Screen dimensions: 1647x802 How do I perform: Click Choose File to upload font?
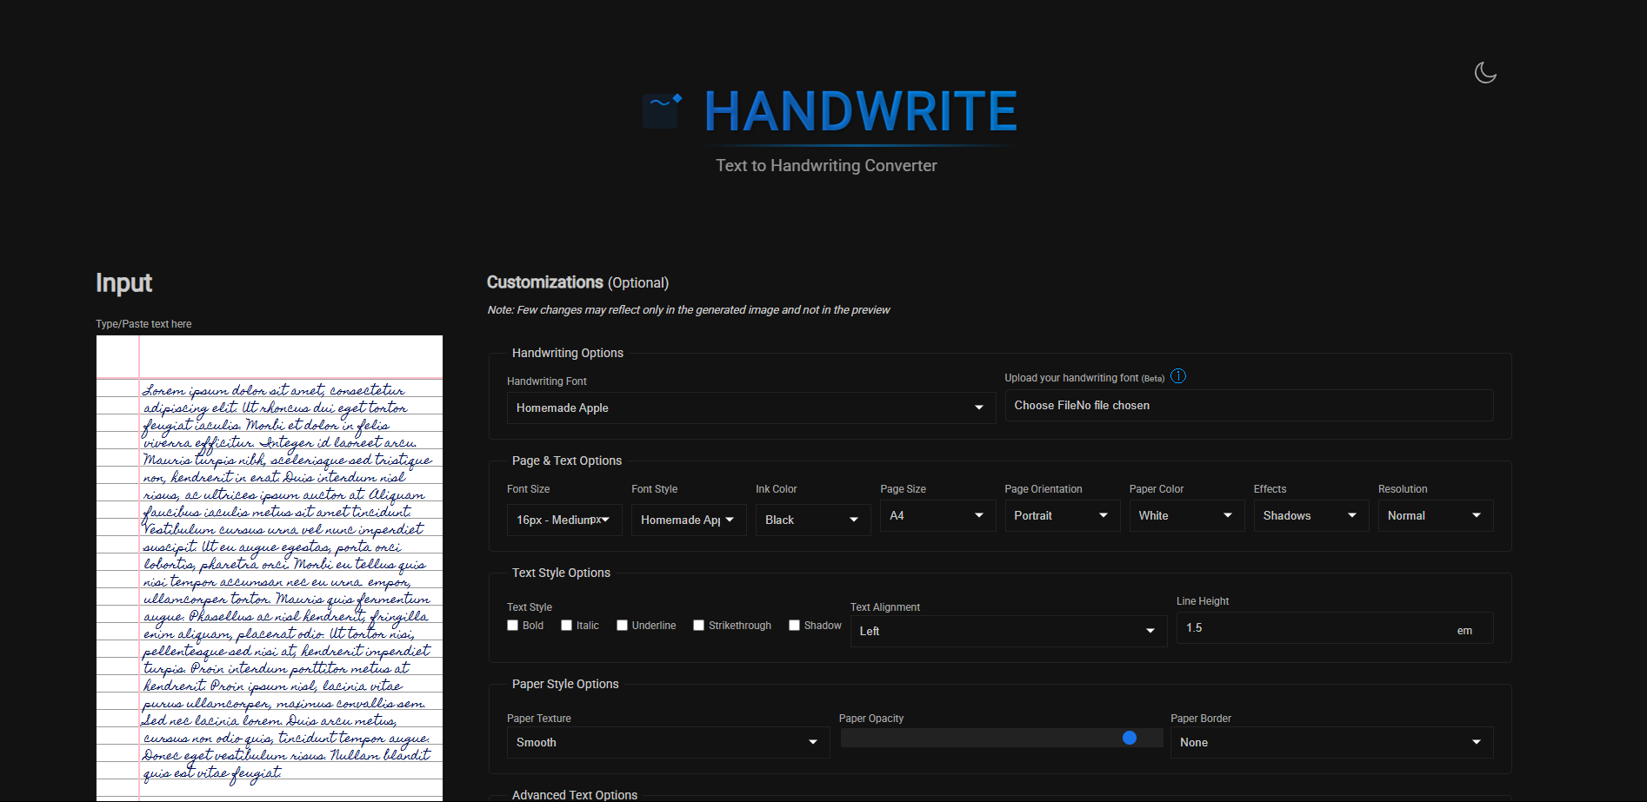pos(1249,406)
